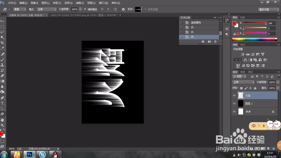The width and height of the screenshot is (281, 158).
Task: Lock all layer attributes
Action: 255,88
